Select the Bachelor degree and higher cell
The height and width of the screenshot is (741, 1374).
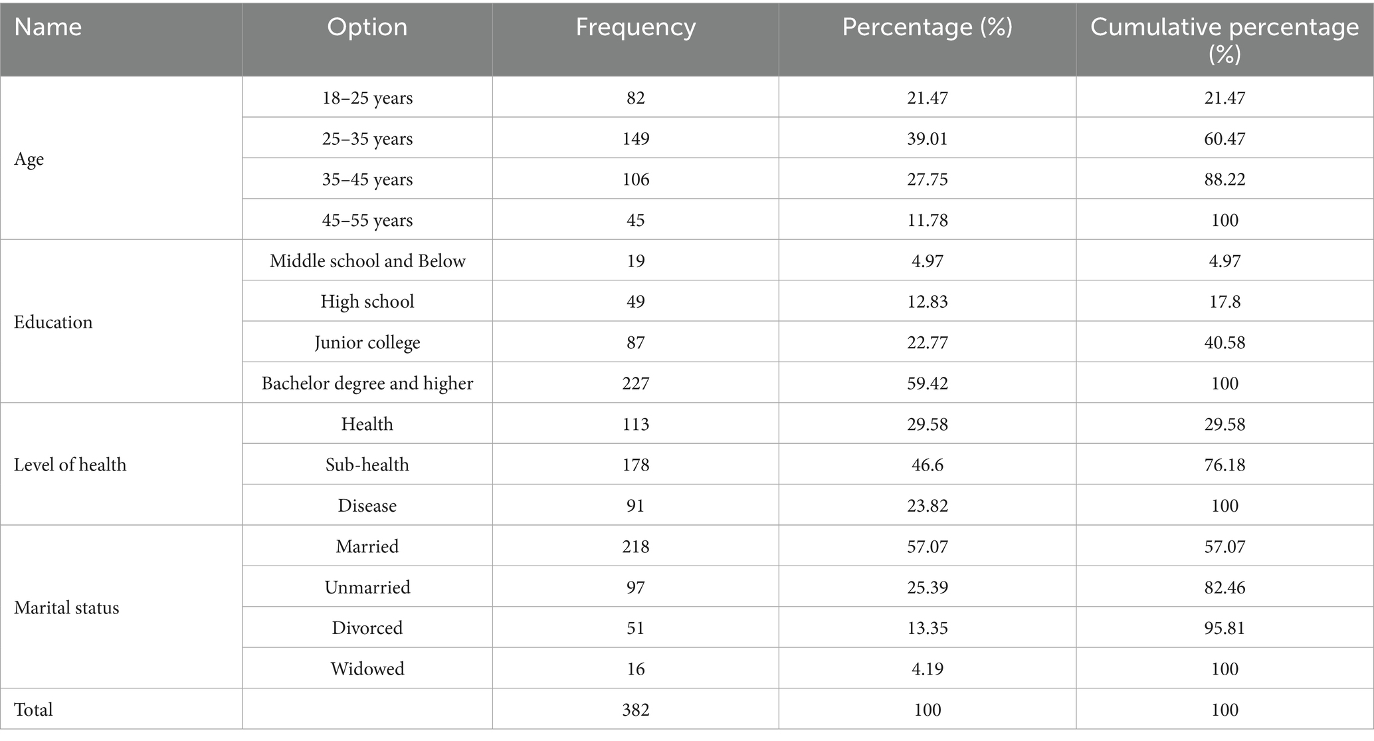pos(367,383)
